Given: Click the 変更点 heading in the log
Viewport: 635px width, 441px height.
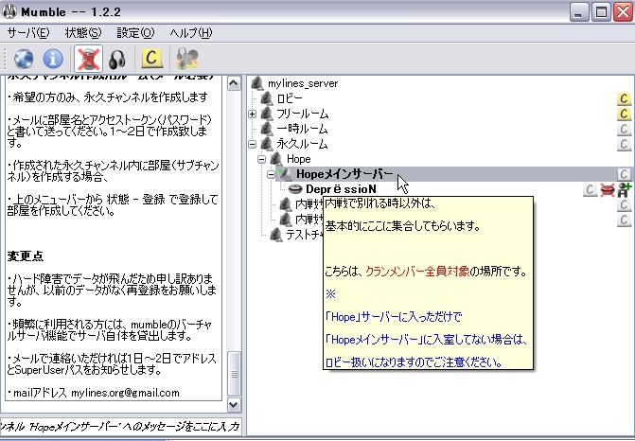Looking at the screenshot, I should (26, 256).
